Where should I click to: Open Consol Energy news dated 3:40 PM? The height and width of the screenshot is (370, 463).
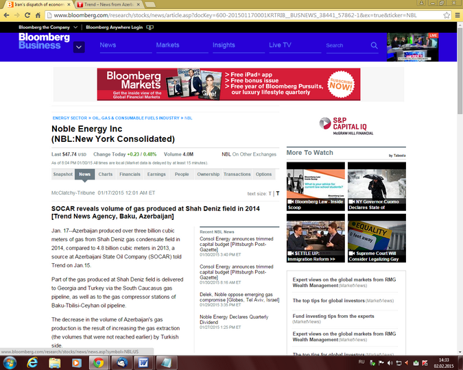(237, 244)
